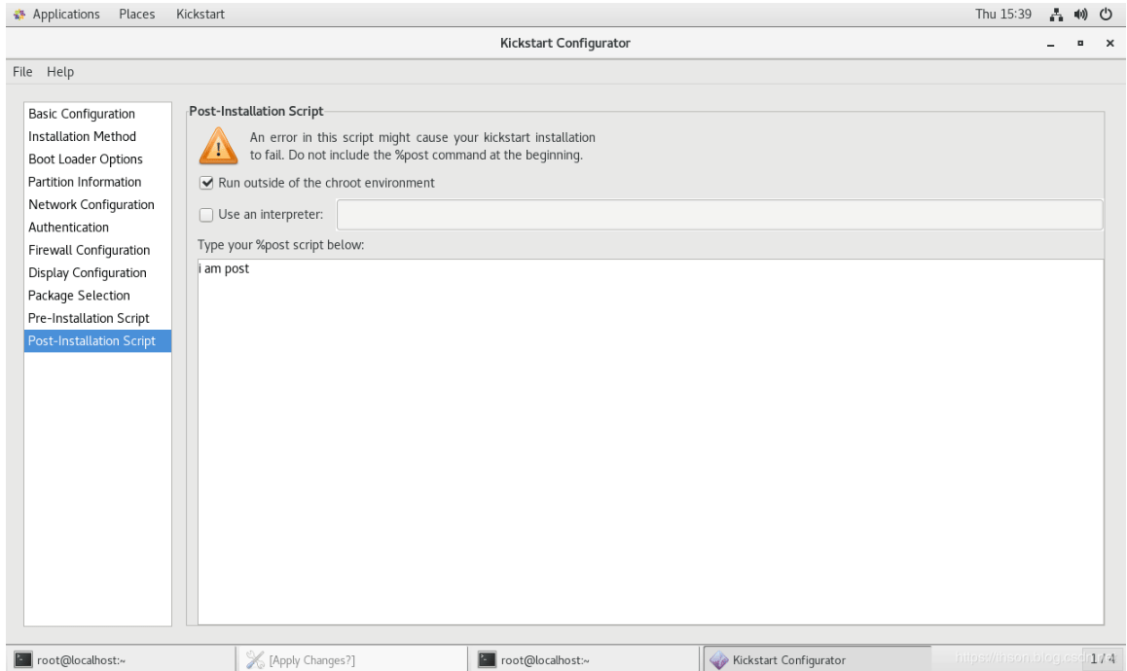Image resolution: width=1127 pixels, height=671 pixels.
Task: Open the [Apply Changes?] taskbar window
Action: [352, 659]
